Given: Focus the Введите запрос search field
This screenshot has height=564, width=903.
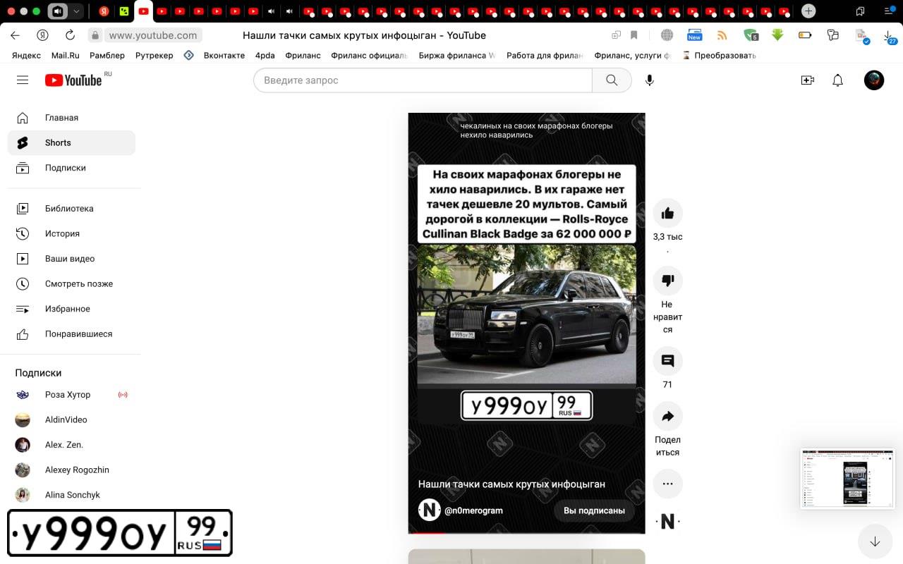Looking at the screenshot, I should [x=423, y=80].
